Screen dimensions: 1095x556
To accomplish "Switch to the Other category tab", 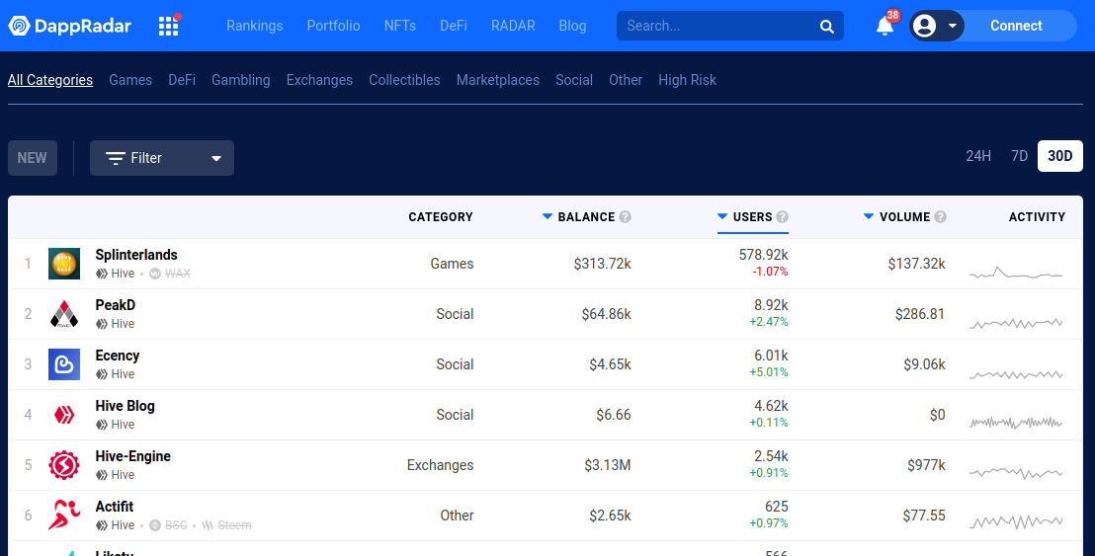I will point(626,80).
